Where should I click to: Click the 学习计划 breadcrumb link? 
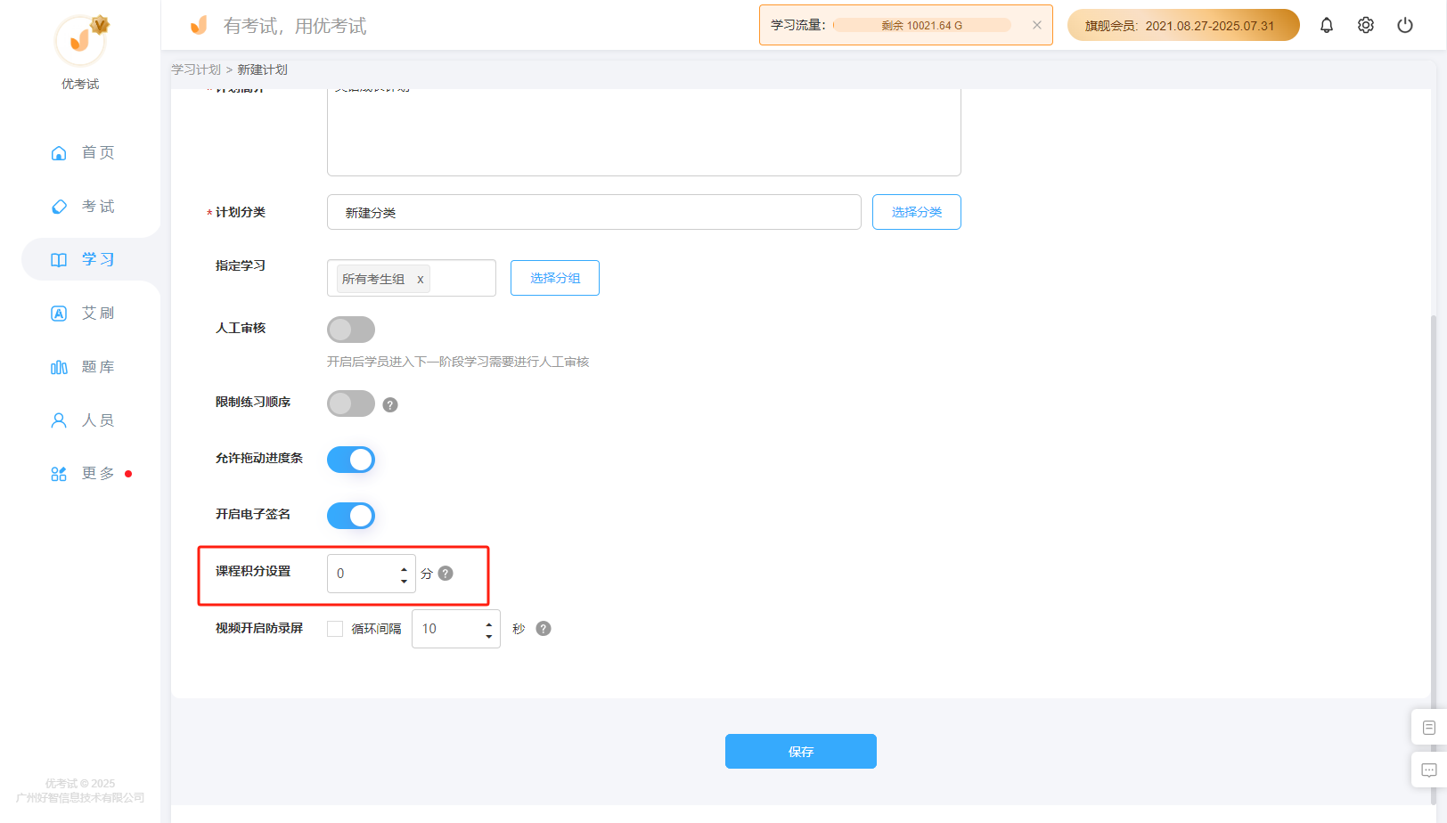coord(196,69)
